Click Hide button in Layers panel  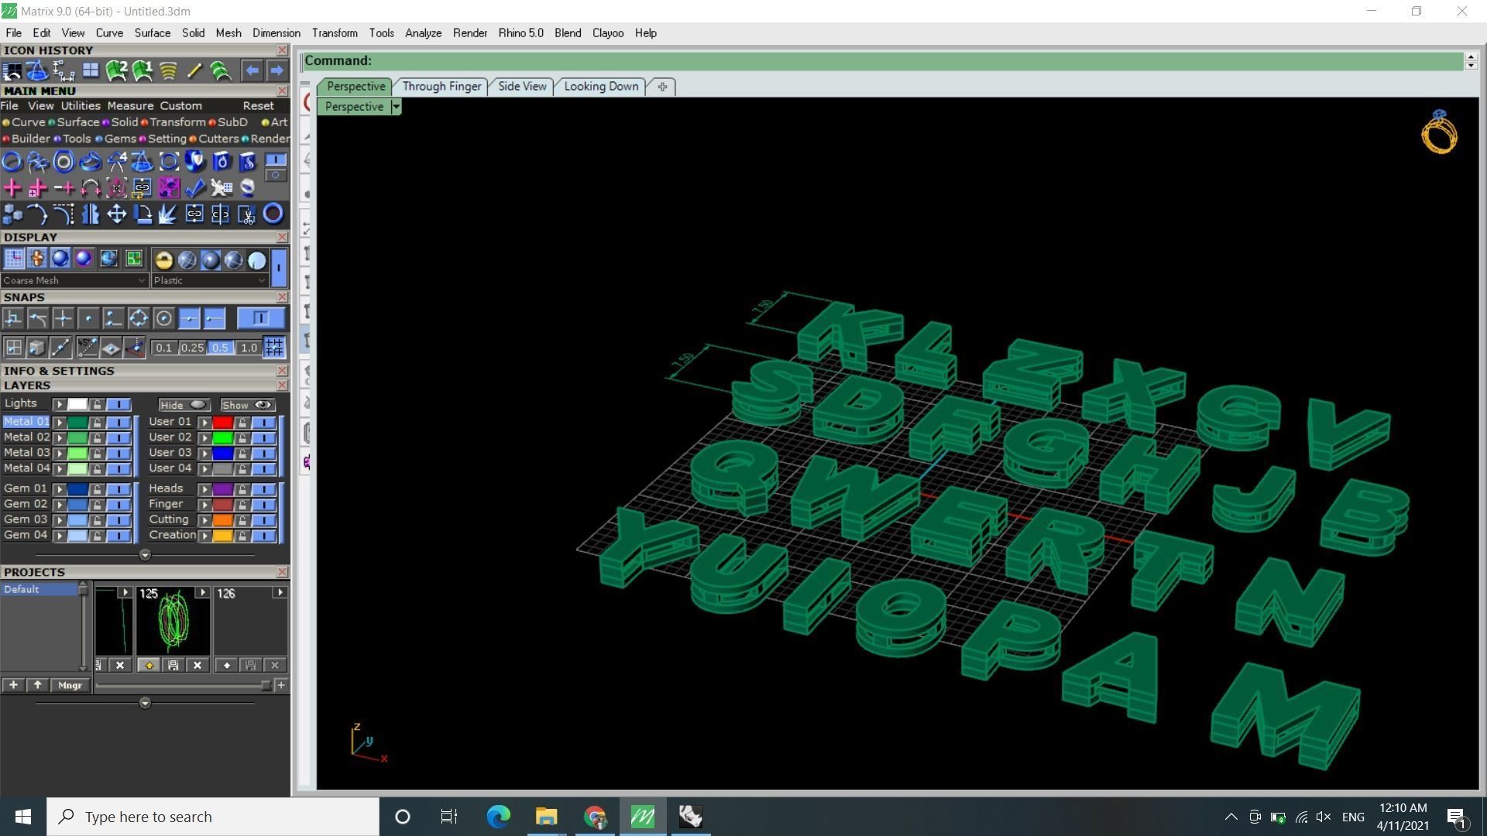tap(184, 405)
